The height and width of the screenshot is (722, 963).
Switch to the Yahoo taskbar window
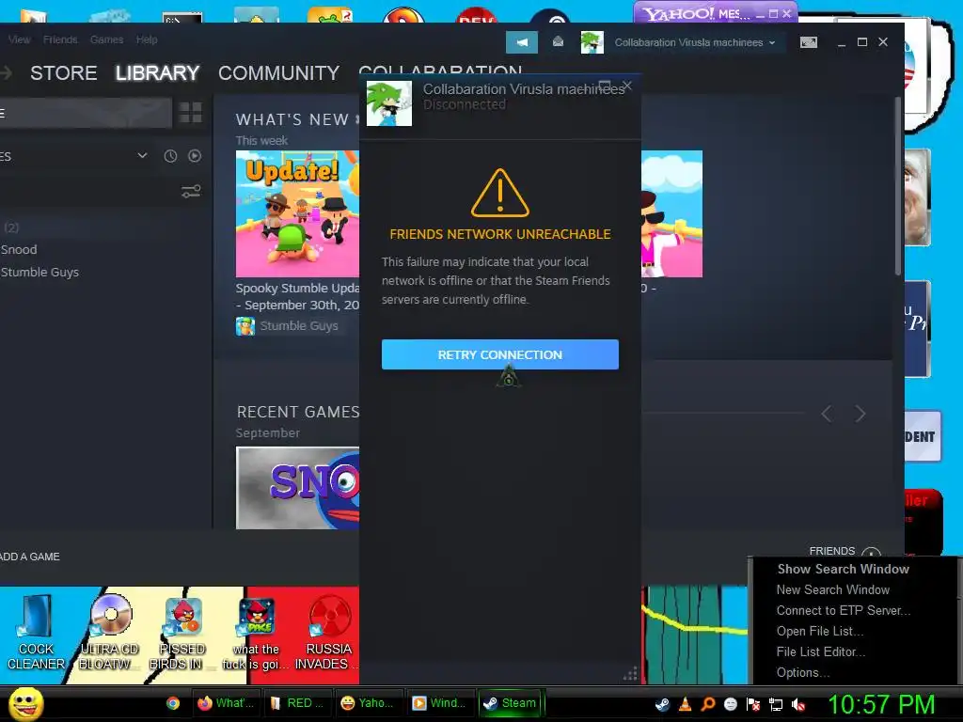[368, 703]
